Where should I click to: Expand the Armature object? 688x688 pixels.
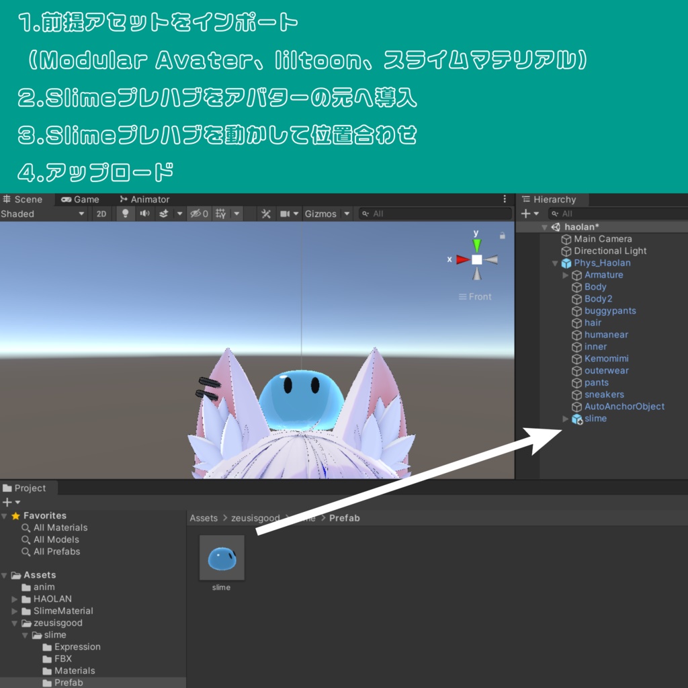tap(566, 275)
